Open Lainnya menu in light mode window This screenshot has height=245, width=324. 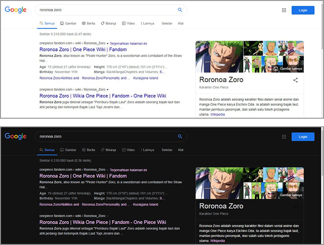tap(147, 23)
